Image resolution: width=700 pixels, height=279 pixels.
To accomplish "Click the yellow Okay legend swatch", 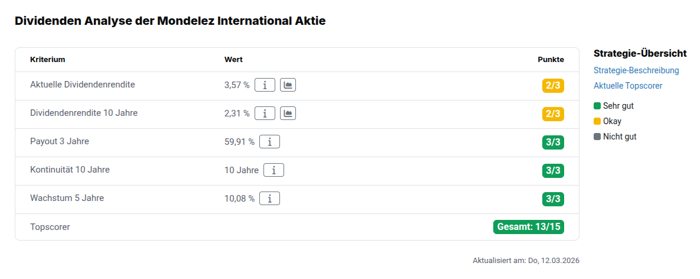I will 597,121.
